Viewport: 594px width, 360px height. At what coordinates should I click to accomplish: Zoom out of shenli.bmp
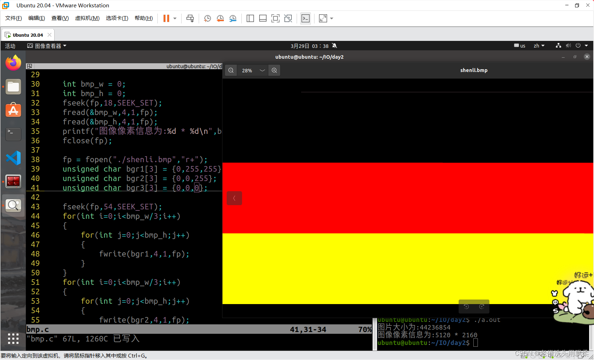pos(231,70)
